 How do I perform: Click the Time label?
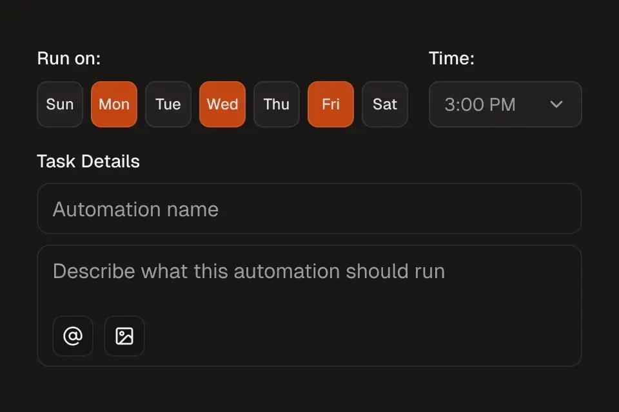coord(451,58)
